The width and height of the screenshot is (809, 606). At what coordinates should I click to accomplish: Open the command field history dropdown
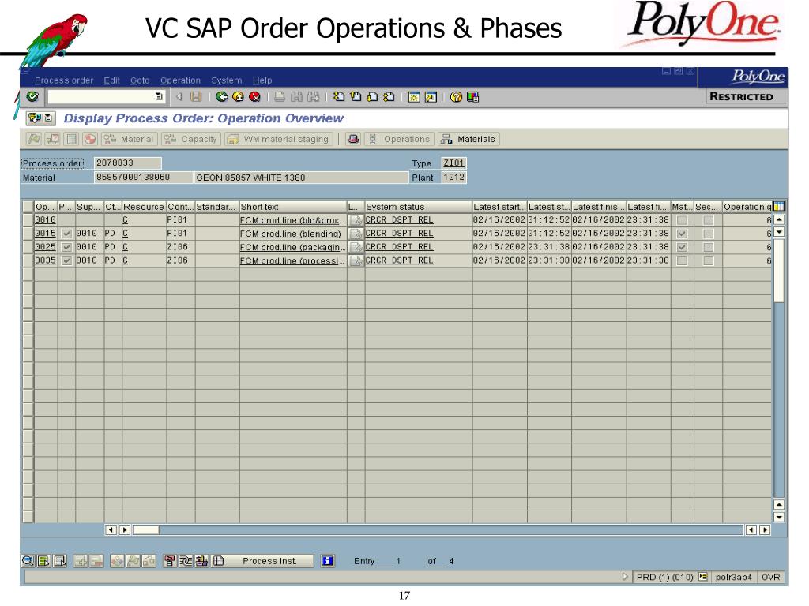pos(159,96)
